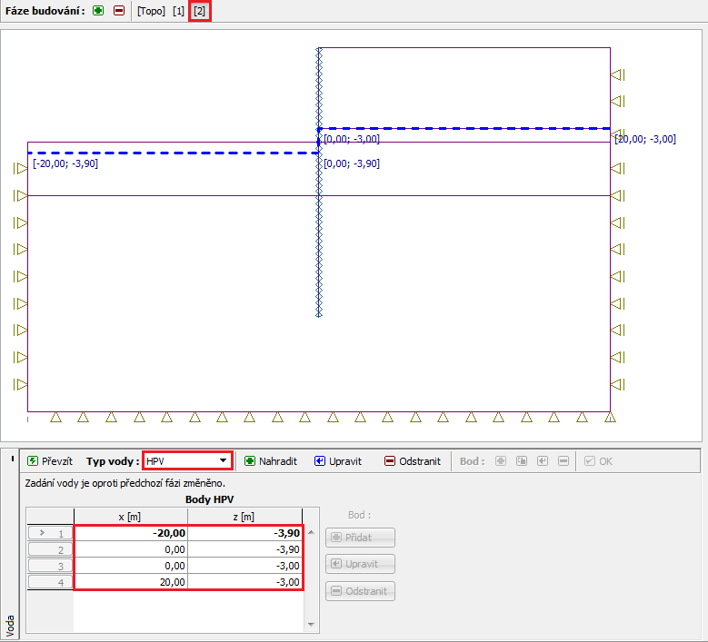Screen dimensions: 708x642
Task: Click the x value -20,00 in row 1
Action: click(x=131, y=533)
